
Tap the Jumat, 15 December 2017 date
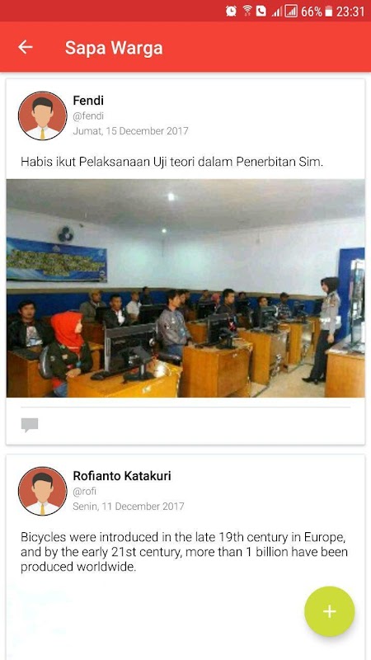click(130, 131)
